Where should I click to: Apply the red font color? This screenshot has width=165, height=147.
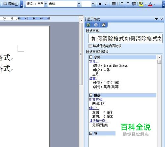coord(150,4)
